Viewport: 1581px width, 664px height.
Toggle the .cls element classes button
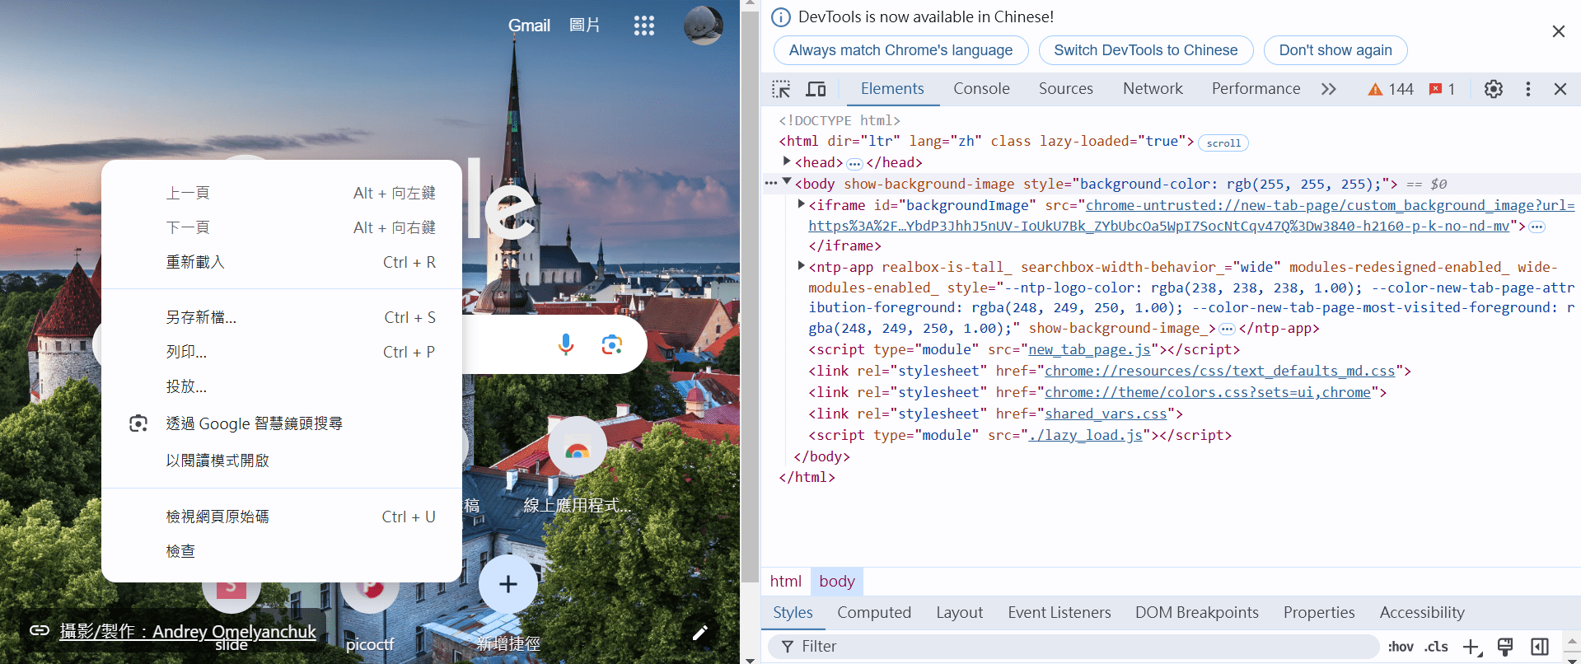pos(1436,647)
